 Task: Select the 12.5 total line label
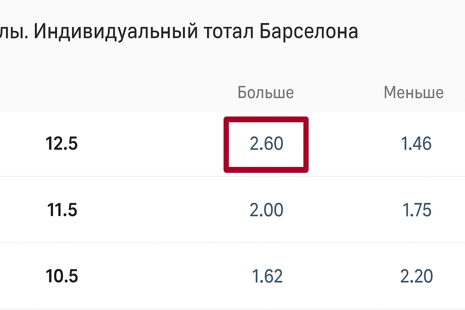tap(61, 144)
